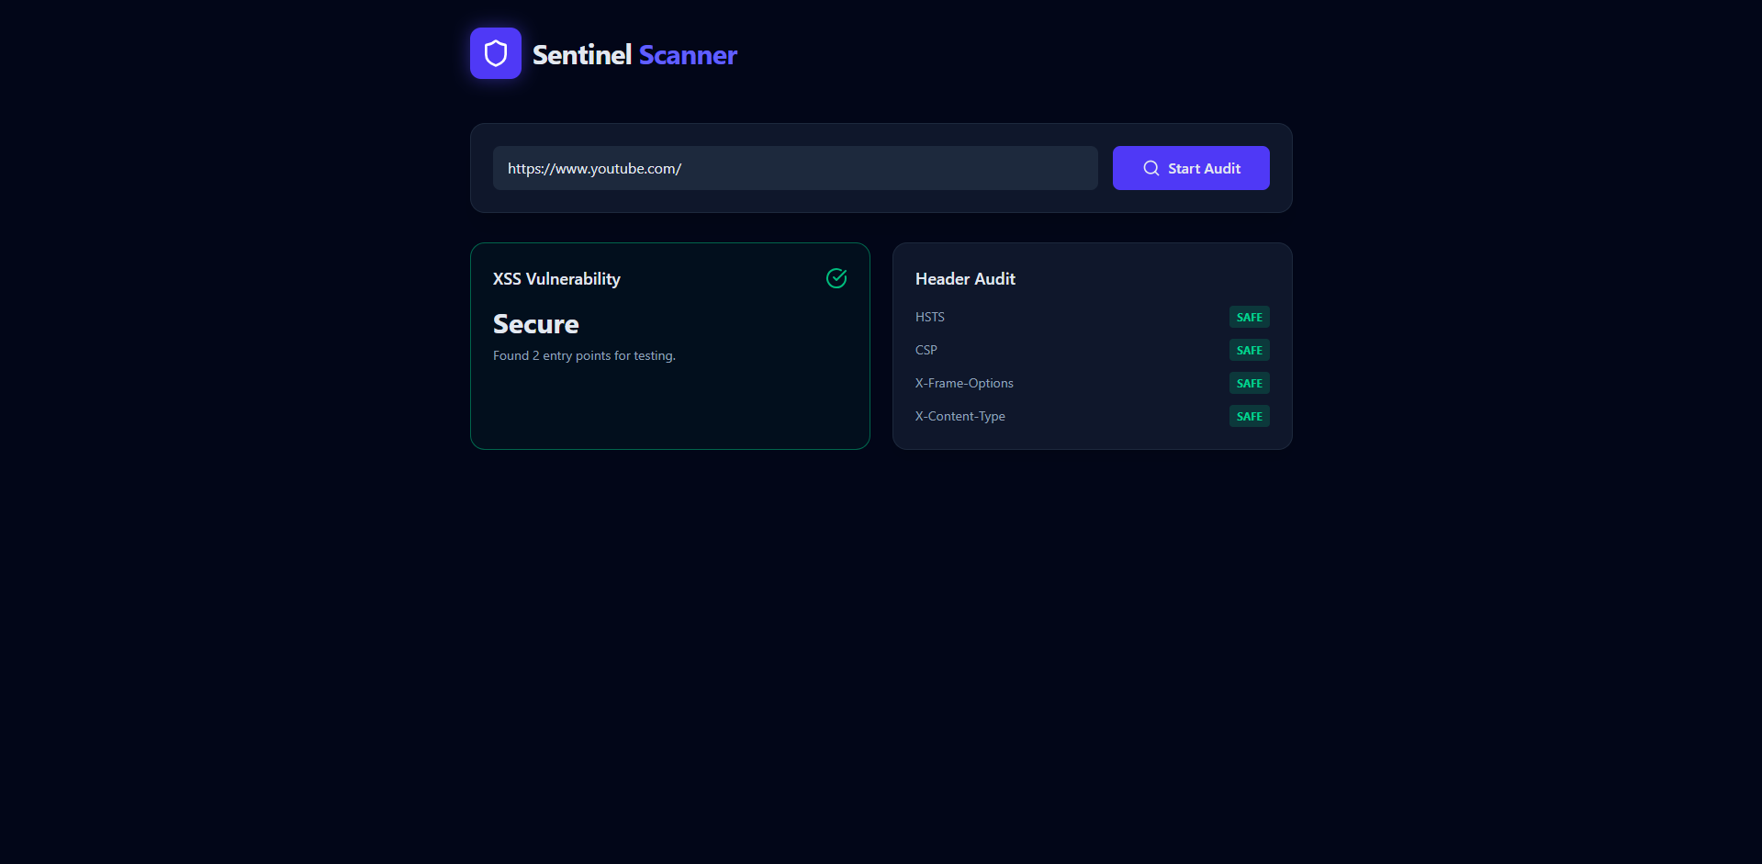Click the SAFE badge beside CSP
The height and width of the screenshot is (864, 1762).
pyautogui.click(x=1249, y=350)
